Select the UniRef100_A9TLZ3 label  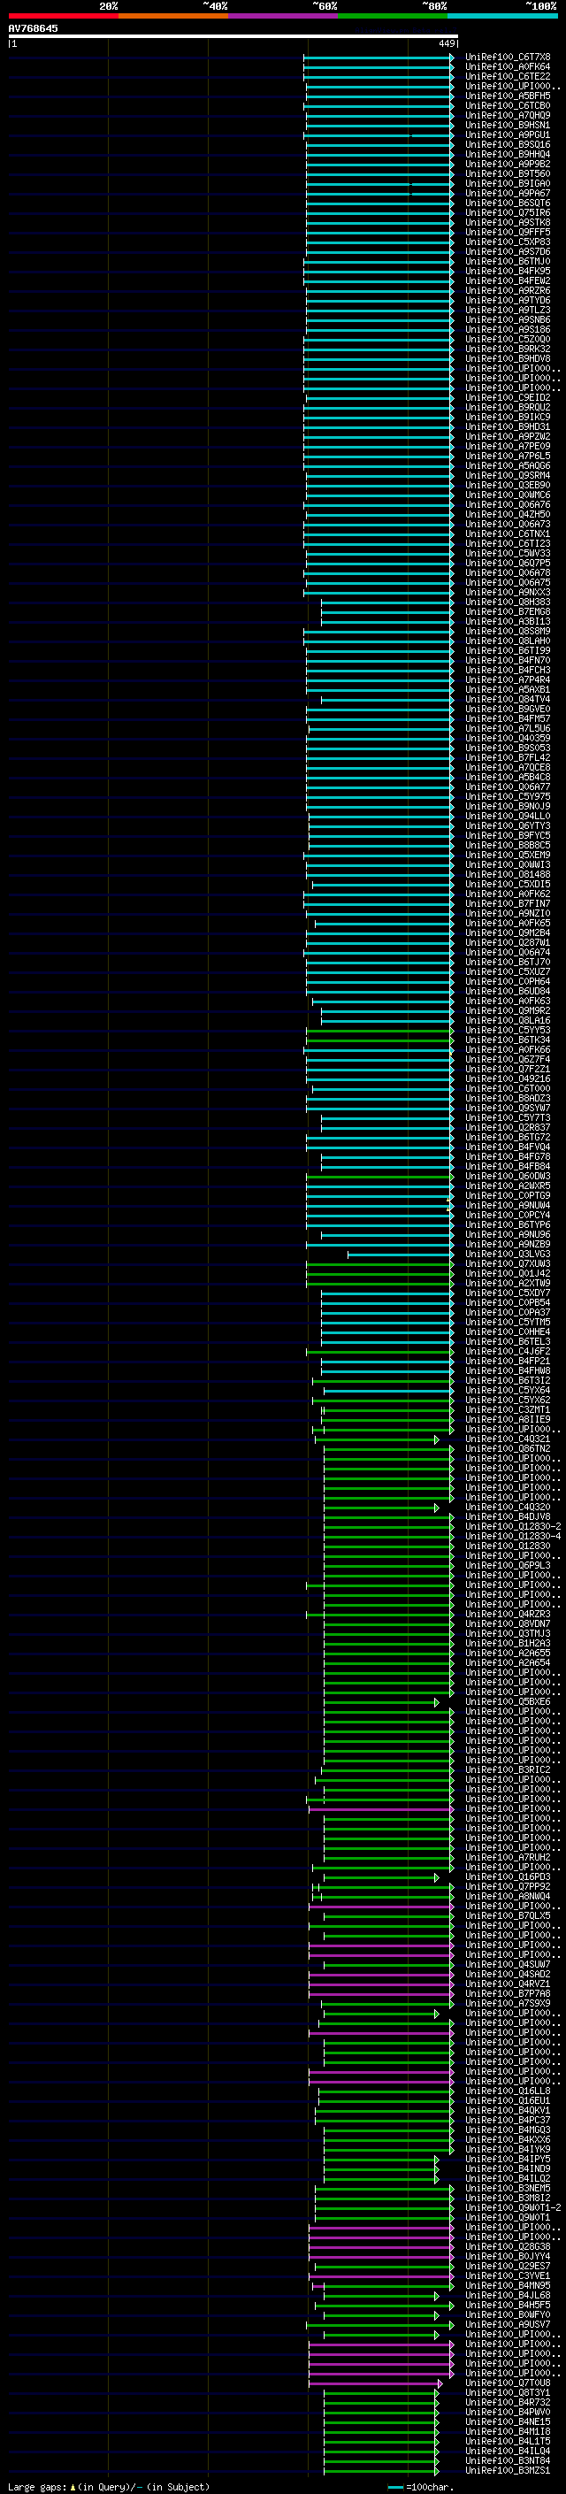click(x=508, y=310)
